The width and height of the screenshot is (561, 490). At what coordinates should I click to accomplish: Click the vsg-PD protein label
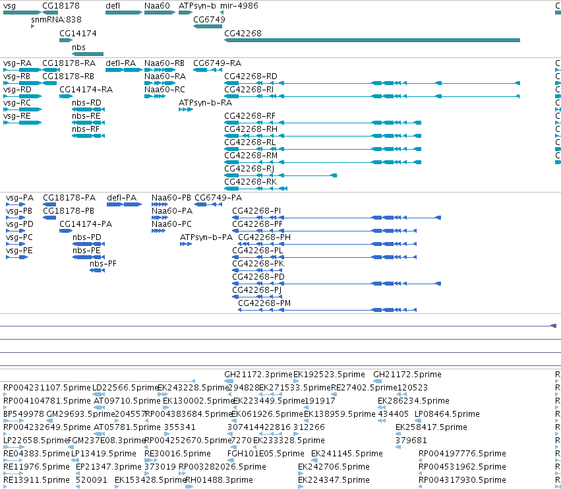[x=20, y=224]
